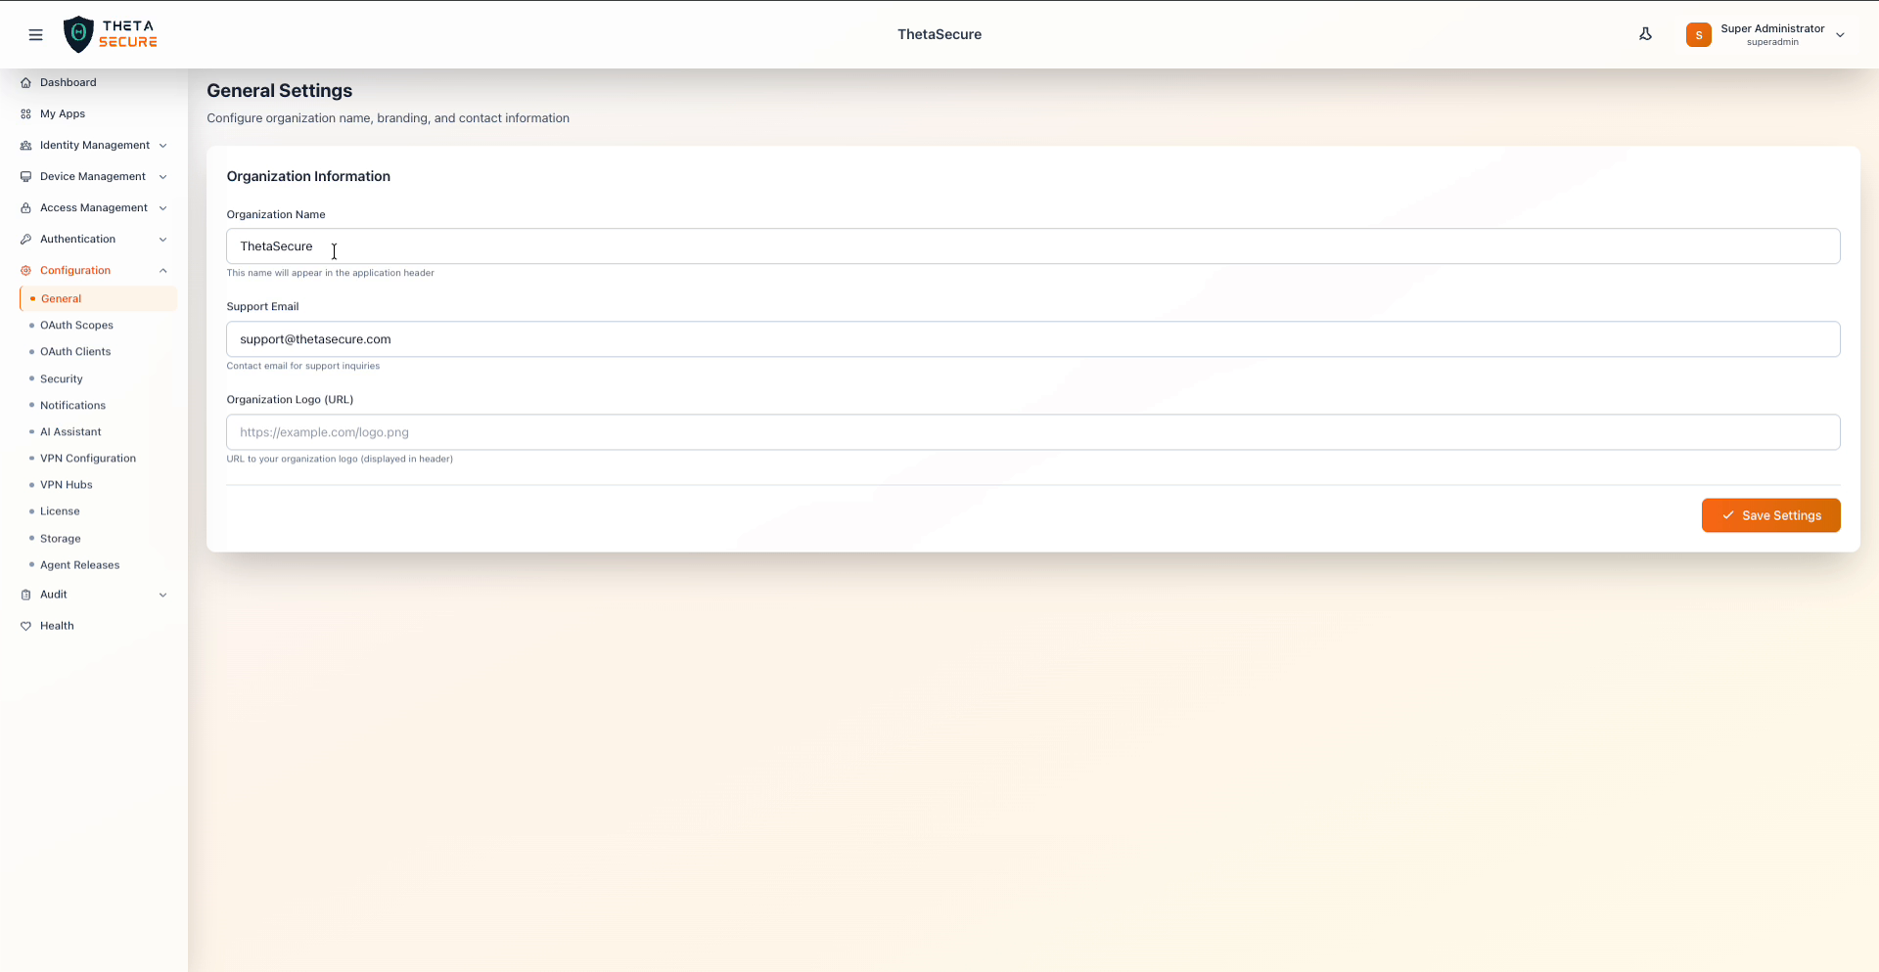
Task: Click the Save Settings button
Action: (x=1770, y=515)
